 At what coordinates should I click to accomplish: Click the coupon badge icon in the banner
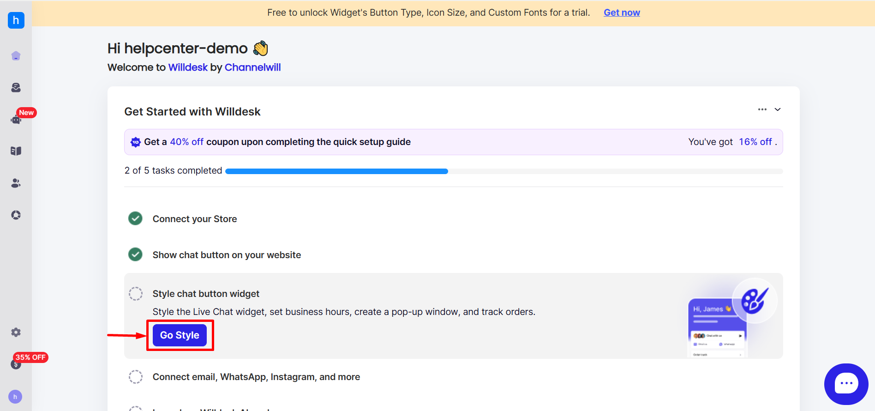point(136,142)
